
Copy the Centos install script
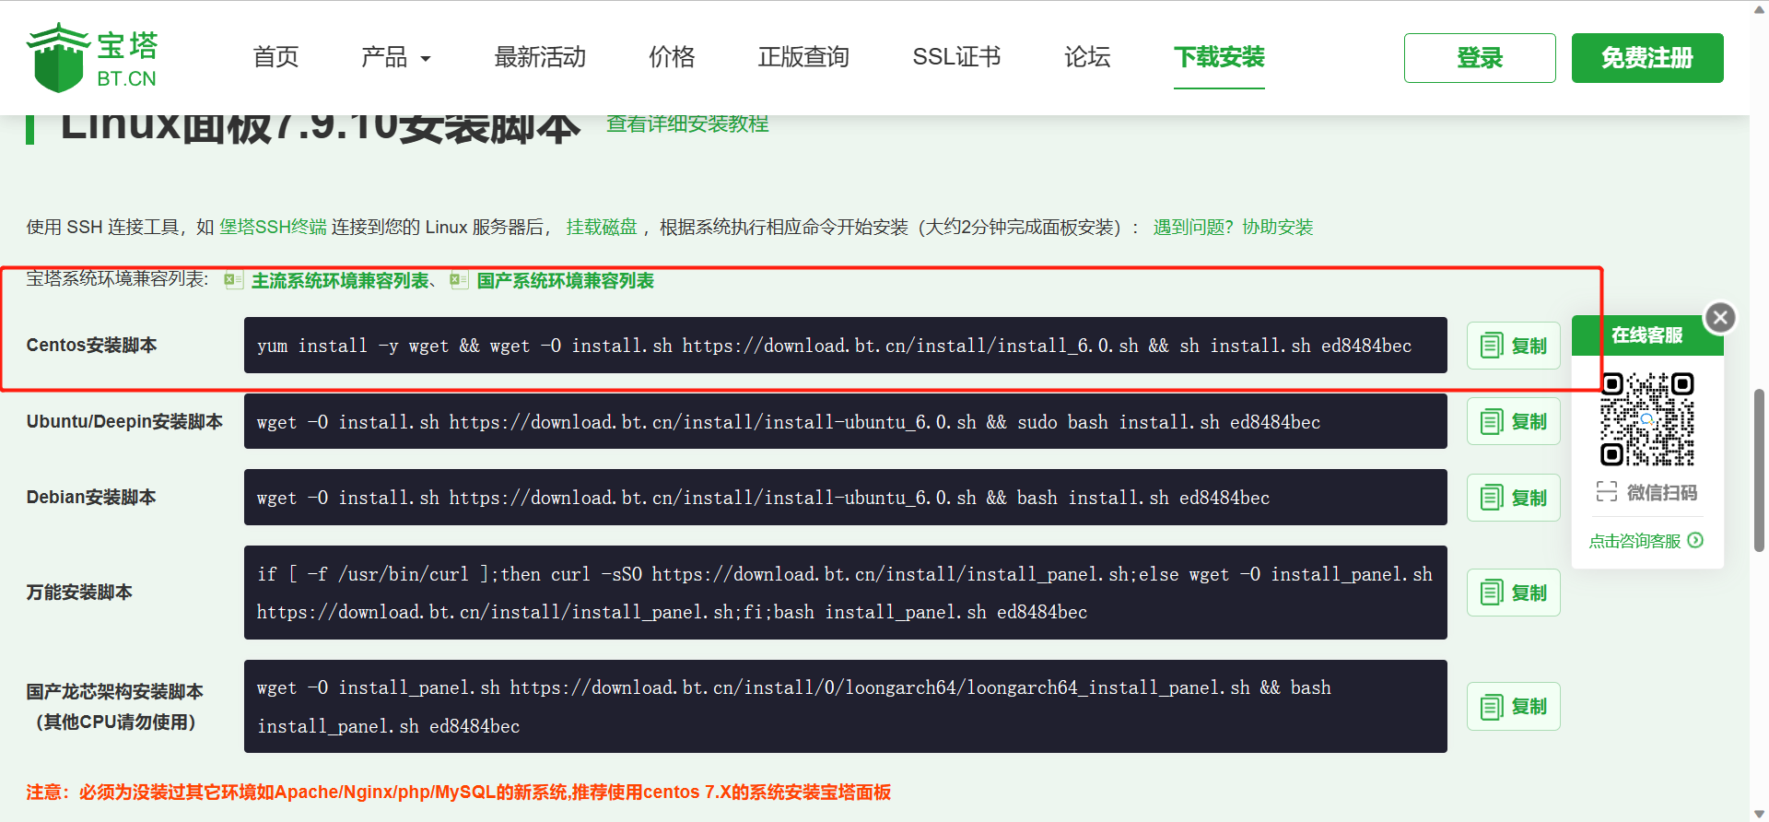[1513, 346]
